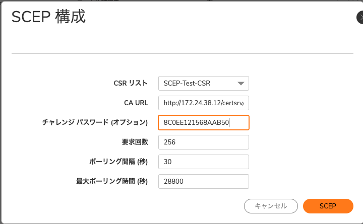
Task: Submit with the orange SCEP button
Action: click(328, 206)
